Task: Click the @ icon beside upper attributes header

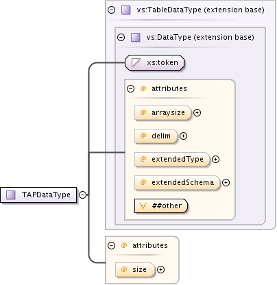Action: click(x=143, y=88)
